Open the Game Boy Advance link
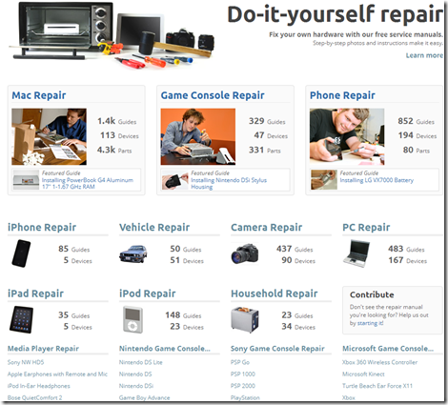 point(145,397)
